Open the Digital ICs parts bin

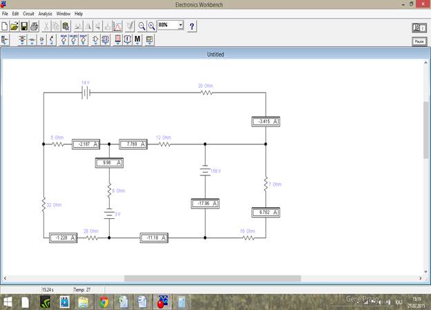point(84,40)
